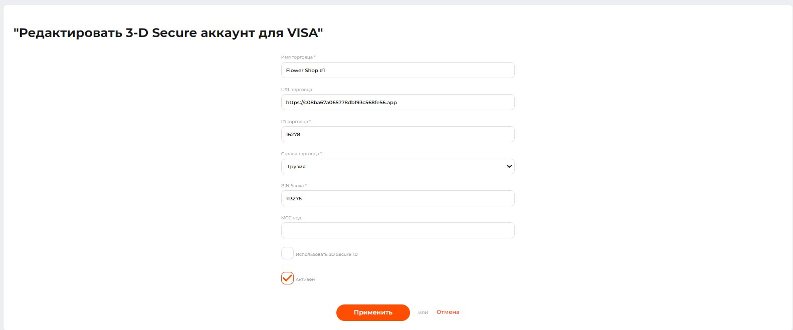Focus the URL торговца input field
Screen dimensions: 793x330
point(398,102)
